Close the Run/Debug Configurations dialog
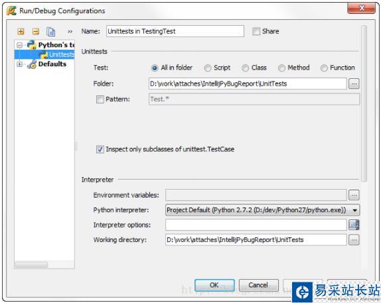 pyautogui.click(x=362, y=8)
